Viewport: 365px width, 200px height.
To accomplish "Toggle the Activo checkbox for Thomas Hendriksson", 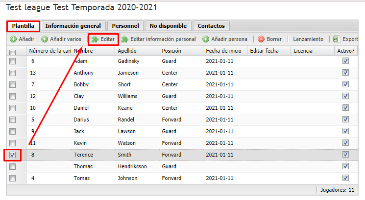I will [346, 166].
